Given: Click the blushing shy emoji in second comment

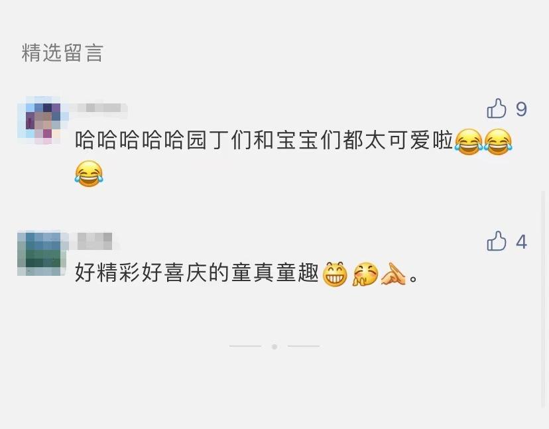Looking at the screenshot, I should (365, 274).
